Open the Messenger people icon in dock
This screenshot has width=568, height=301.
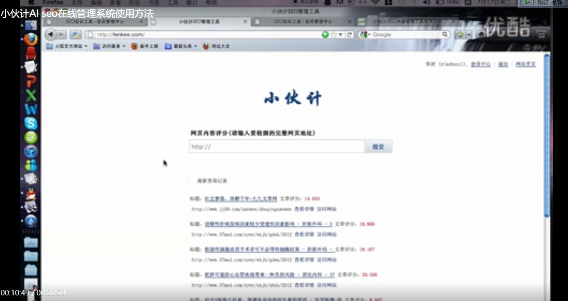coord(31,165)
